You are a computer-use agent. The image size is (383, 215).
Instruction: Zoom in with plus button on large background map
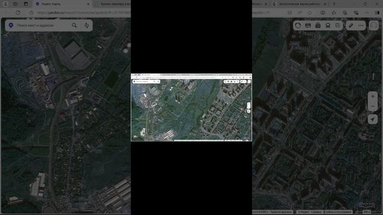[x=373, y=97]
